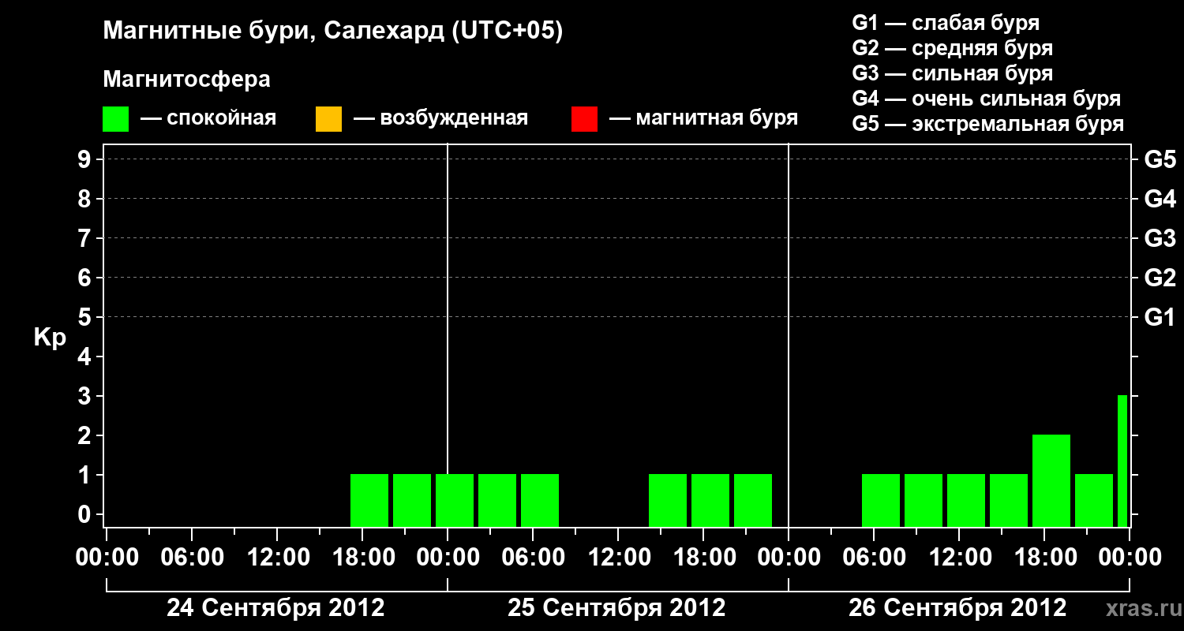
Task: Click the '24 Сентября 2012' date label
Action: [275, 607]
